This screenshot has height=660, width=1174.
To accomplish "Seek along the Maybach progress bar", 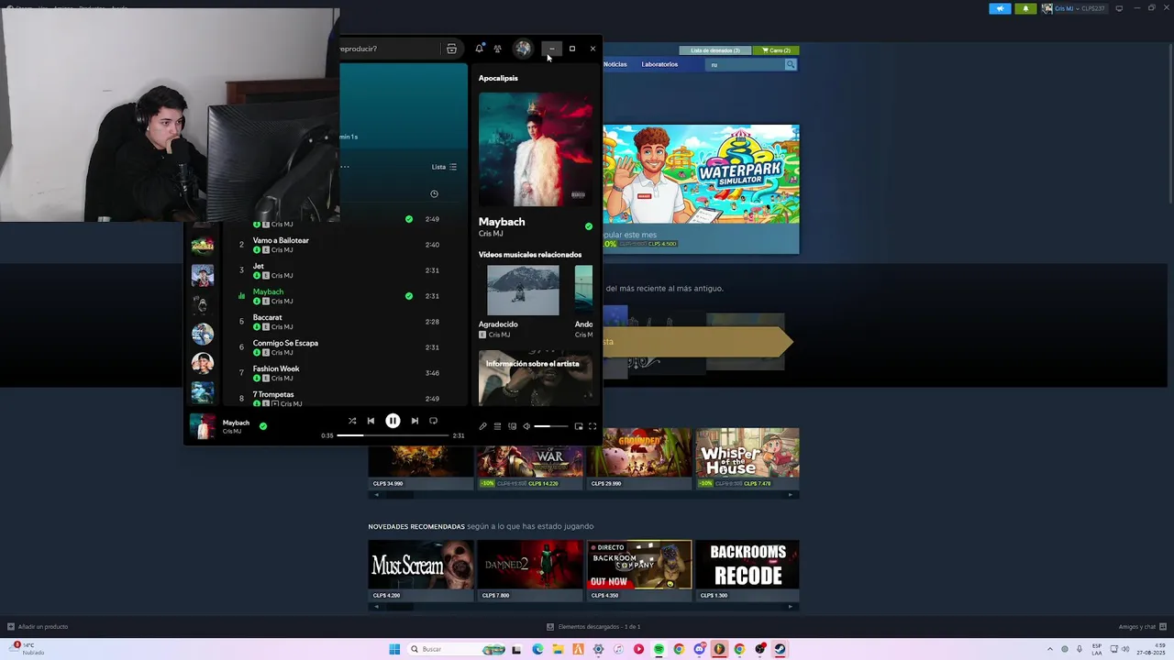I will pyautogui.click(x=393, y=435).
